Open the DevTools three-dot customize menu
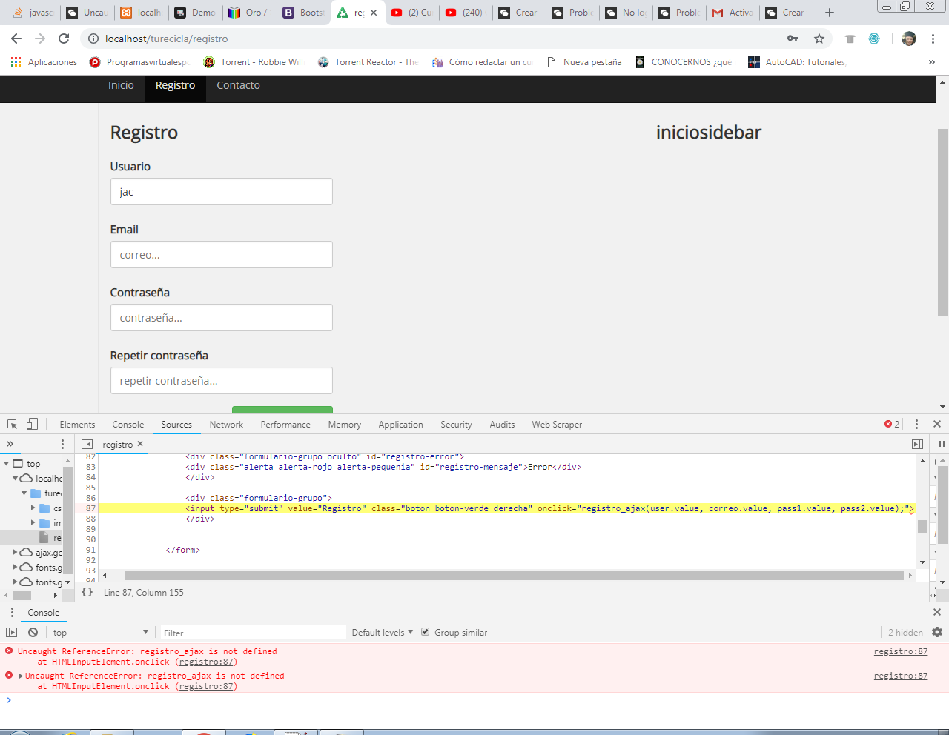The width and height of the screenshot is (949, 735). [916, 425]
